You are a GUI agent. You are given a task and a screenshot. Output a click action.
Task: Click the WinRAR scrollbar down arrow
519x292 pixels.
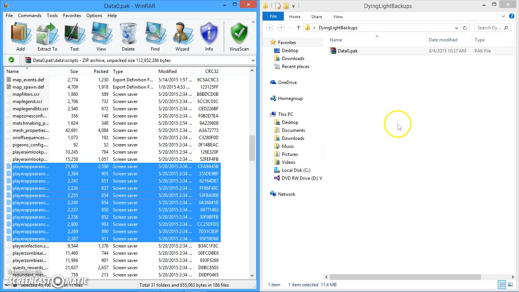click(x=252, y=276)
